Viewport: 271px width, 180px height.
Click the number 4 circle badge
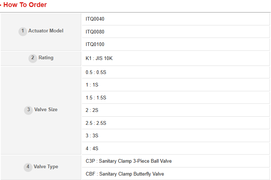pyautogui.click(x=28, y=167)
